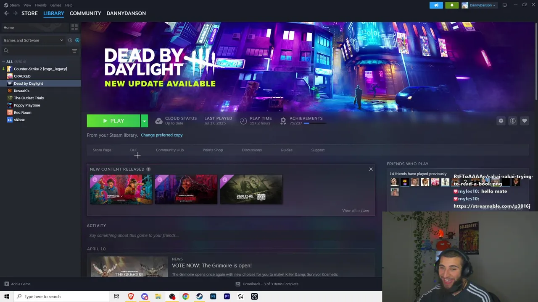Collapse the ALL games category

(3, 62)
